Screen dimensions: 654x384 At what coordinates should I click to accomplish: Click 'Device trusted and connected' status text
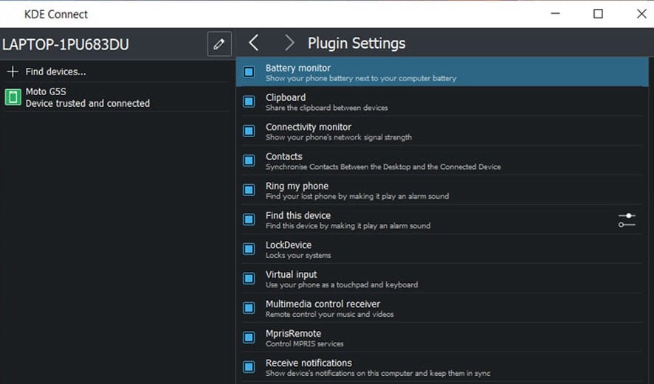coord(88,103)
